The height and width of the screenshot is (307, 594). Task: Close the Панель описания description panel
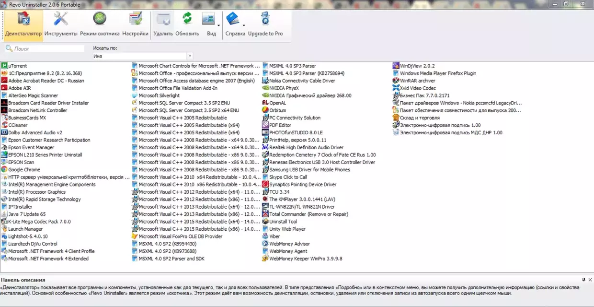pos(590,280)
